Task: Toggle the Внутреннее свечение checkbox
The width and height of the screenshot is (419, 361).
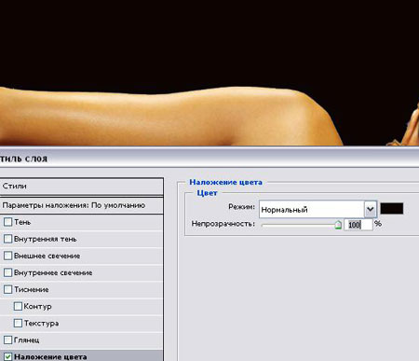Action: [7, 272]
